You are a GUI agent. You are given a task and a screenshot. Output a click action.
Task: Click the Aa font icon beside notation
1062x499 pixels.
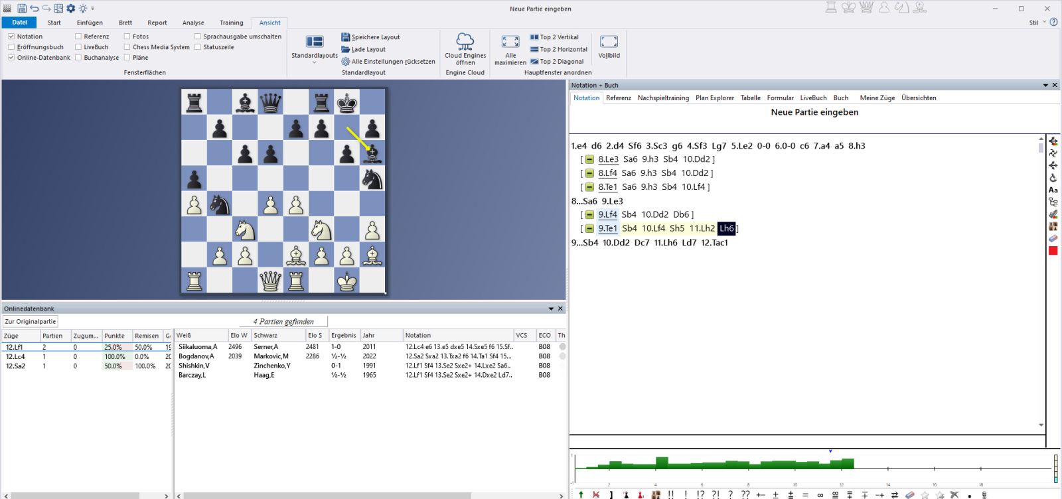point(1053,190)
